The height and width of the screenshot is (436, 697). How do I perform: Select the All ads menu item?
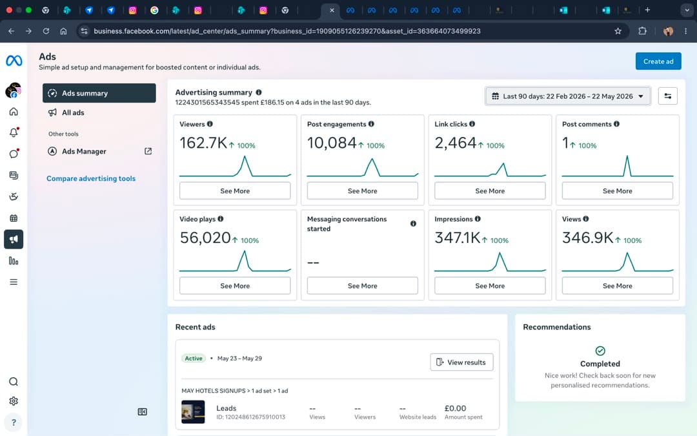[99, 112]
